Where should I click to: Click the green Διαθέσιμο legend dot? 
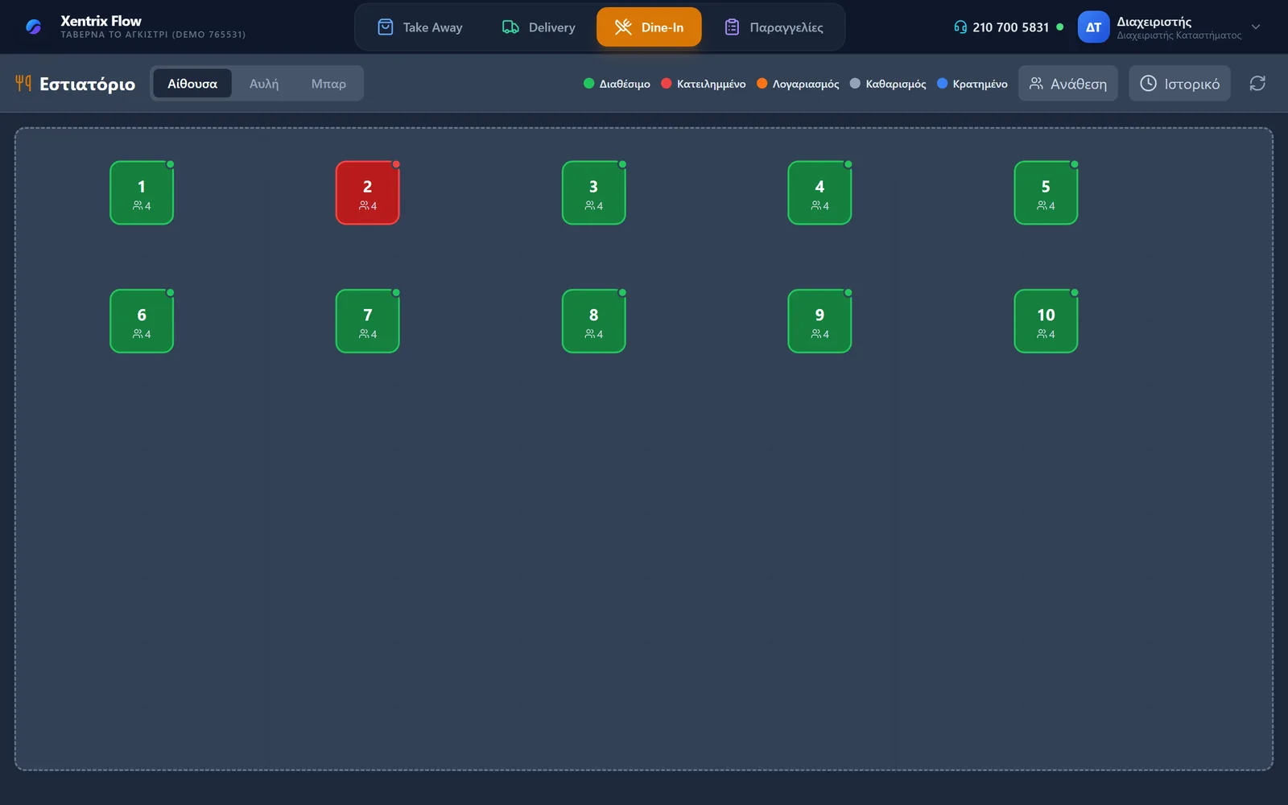588,83
